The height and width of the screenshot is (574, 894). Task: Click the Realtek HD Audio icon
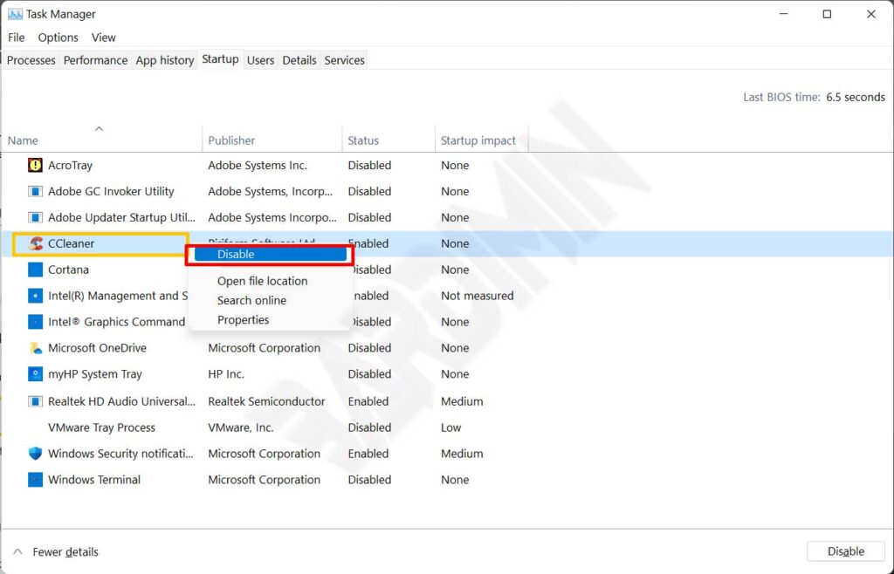pos(35,401)
